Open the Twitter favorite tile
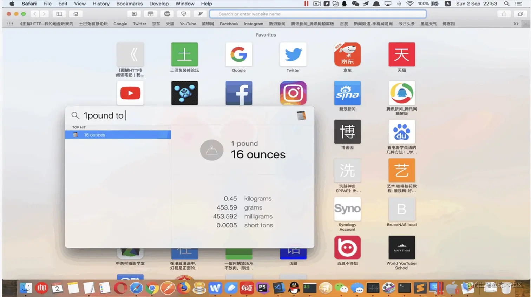 tap(293, 55)
